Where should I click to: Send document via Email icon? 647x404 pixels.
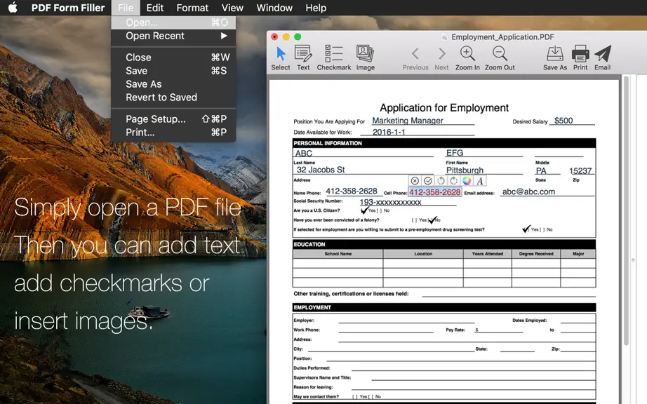pyautogui.click(x=602, y=58)
